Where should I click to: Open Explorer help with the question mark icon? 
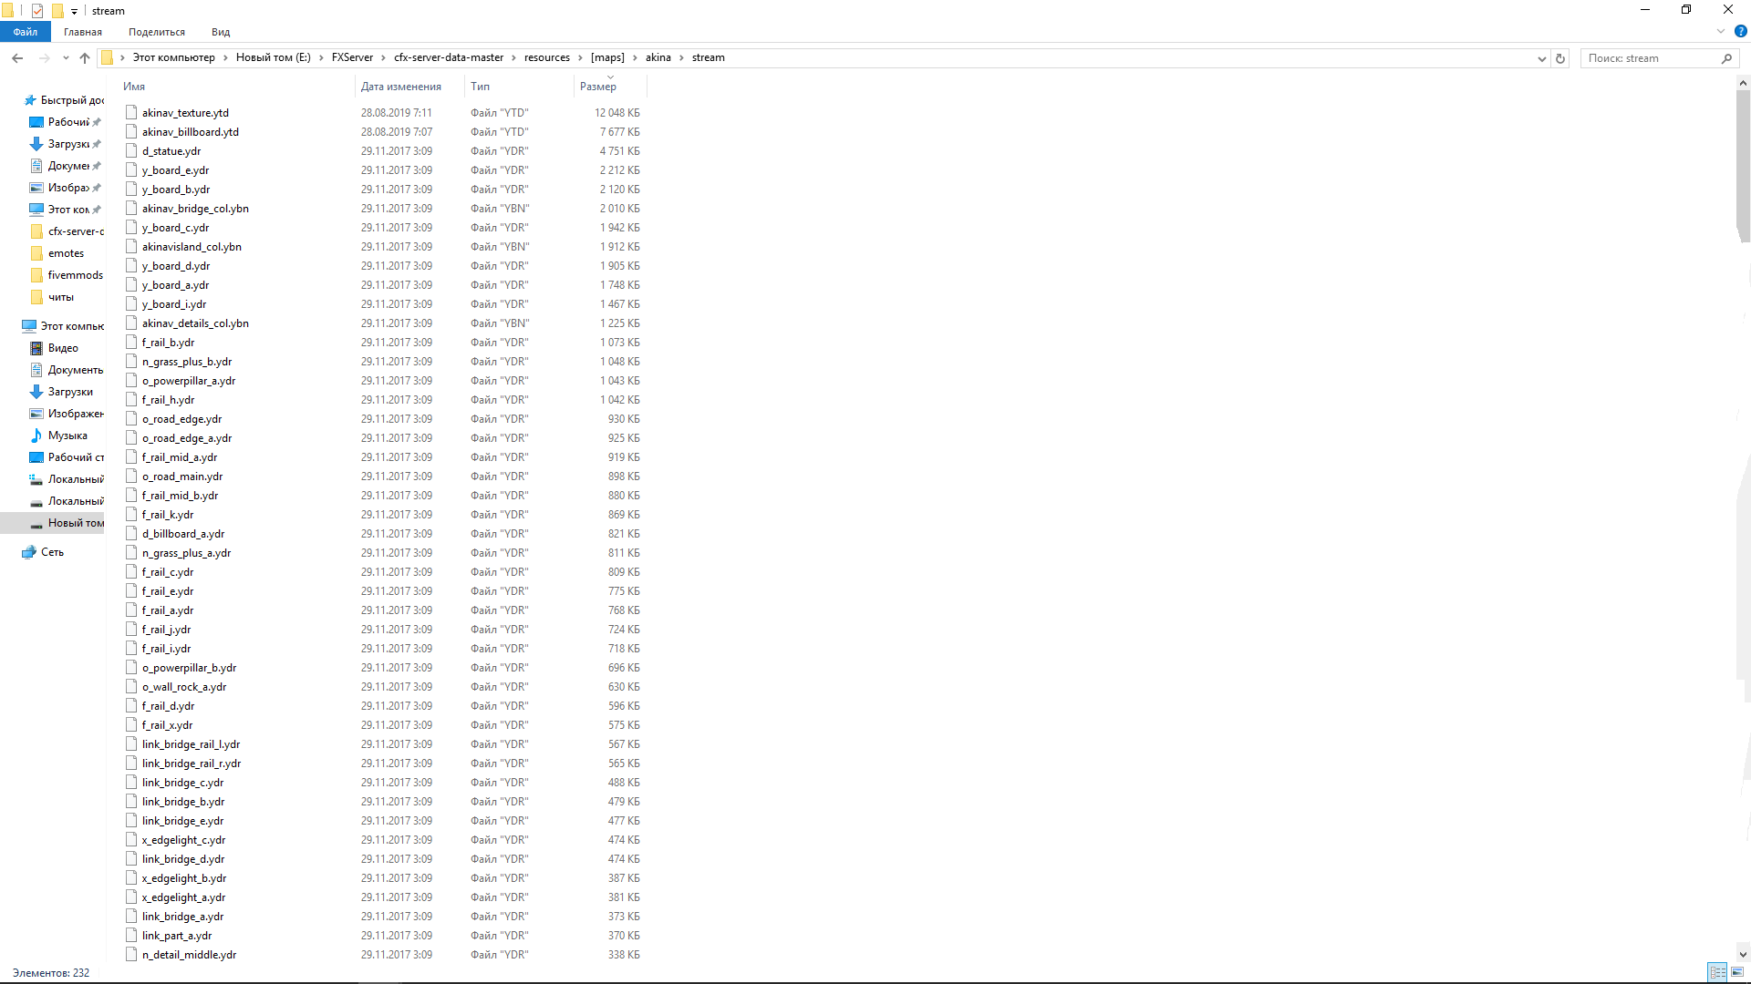1739,31
